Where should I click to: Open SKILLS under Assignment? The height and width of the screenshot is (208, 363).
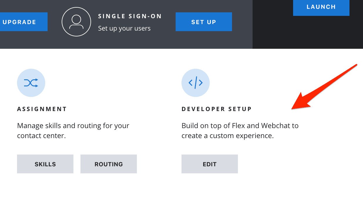coord(45,164)
